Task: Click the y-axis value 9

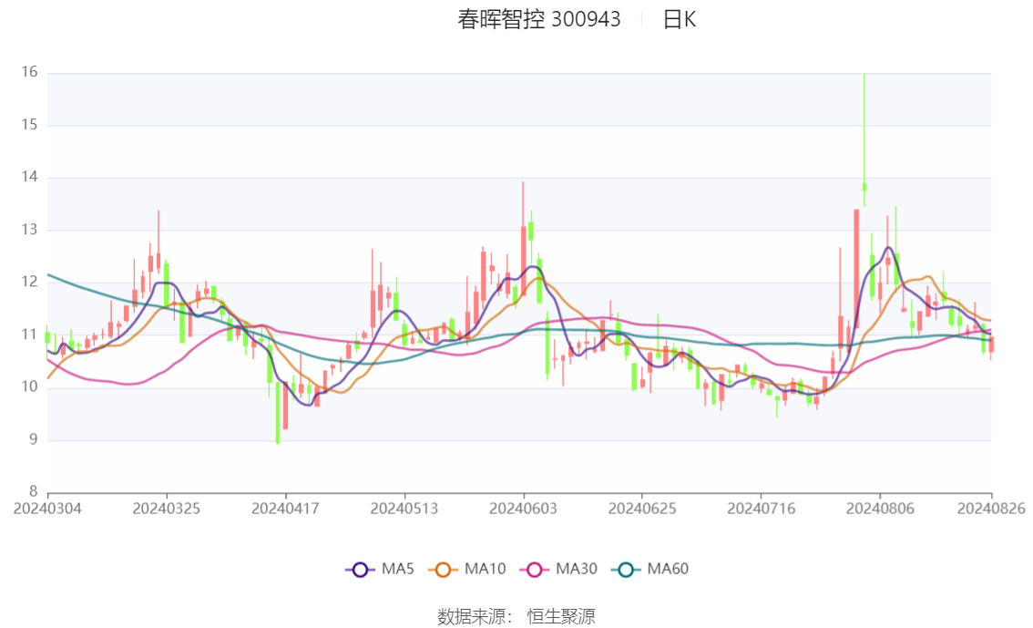Action: point(33,439)
